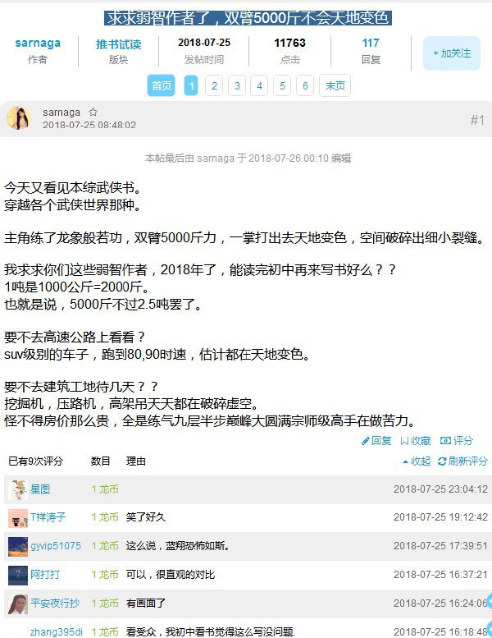Click the star icon beside sarnaga's name
The image size is (492, 638).
93,112
